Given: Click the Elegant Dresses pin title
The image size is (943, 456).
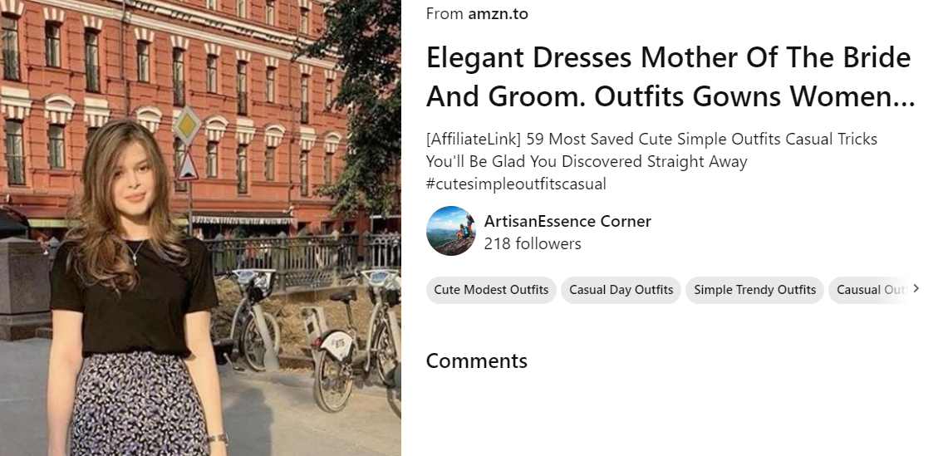Looking at the screenshot, I should pos(670,77).
